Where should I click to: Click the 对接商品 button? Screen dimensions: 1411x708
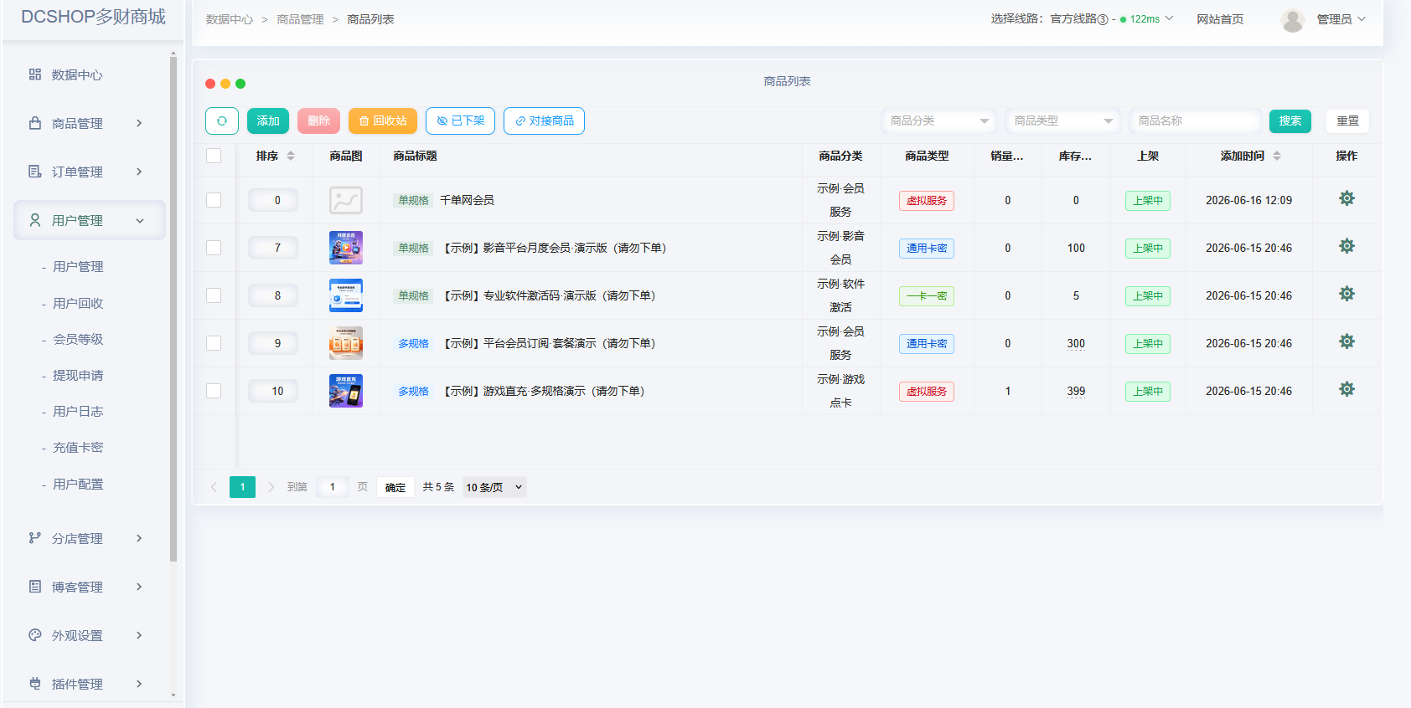click(544, 121)
